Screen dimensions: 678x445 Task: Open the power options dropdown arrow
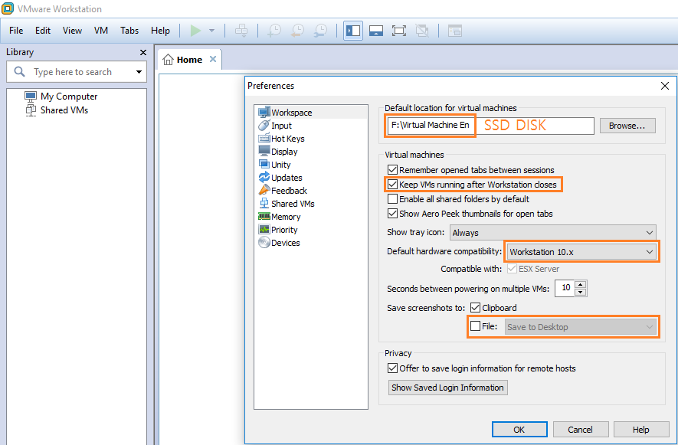212,31
